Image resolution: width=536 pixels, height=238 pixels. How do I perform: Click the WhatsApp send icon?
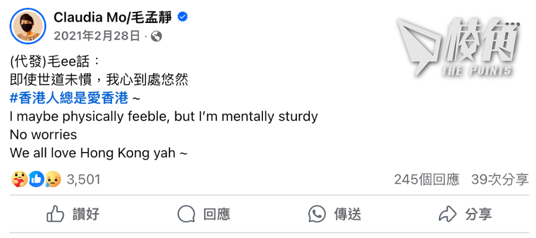317,214
